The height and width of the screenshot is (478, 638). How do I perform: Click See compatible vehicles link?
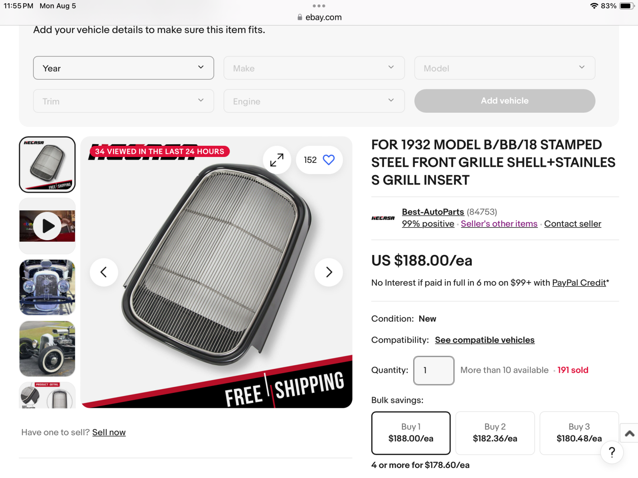pos(484,340)
